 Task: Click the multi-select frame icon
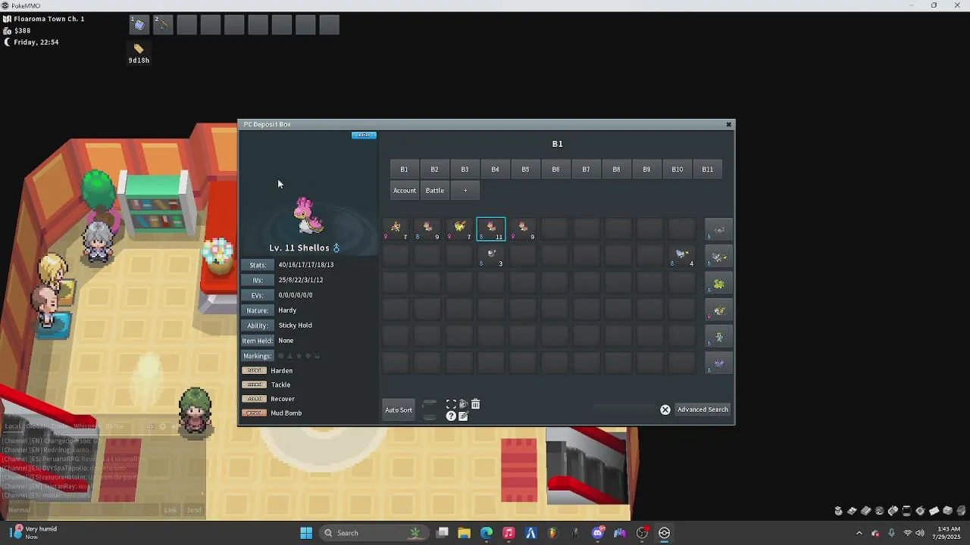(451, 404)
